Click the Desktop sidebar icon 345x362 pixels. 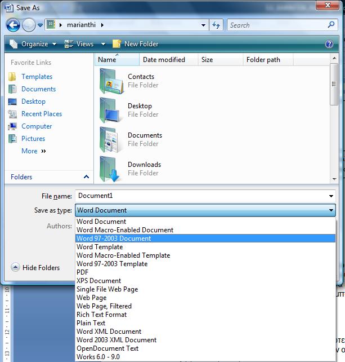tap(12, 101)
